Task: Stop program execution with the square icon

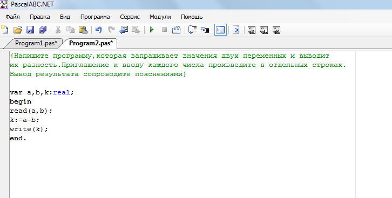Action: pyautogui.click(x=164, y=30)
